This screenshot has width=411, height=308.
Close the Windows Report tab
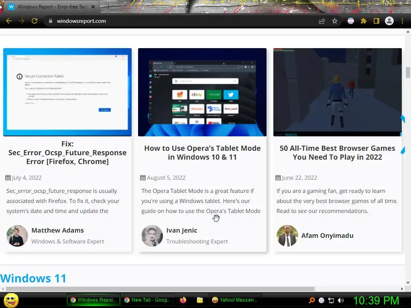click(x=93, y=7)
